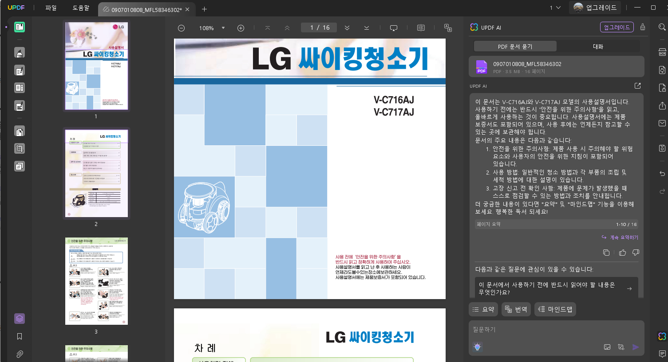Viewport: 668px width, 362px height.
Task: Open the lock icon in AI header
Action: click(642, 27)
